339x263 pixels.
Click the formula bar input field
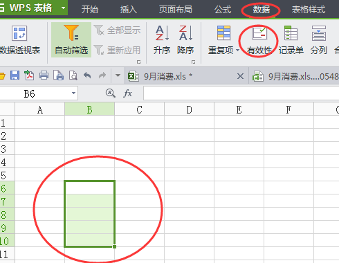(241, 93)
